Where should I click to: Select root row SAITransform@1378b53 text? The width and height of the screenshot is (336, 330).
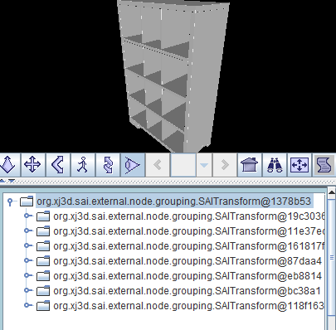(174, 201)
